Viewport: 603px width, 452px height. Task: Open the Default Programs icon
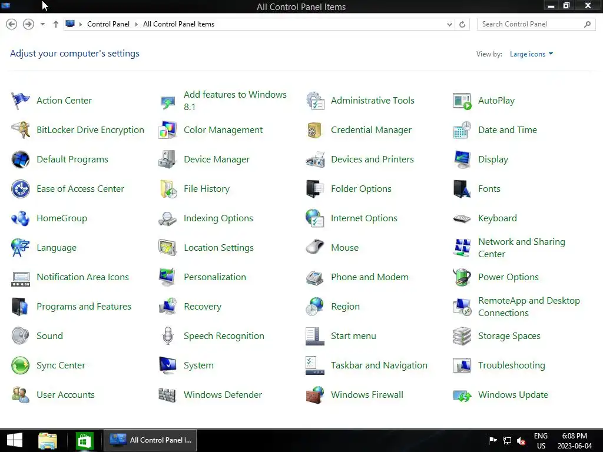(21, 159)
